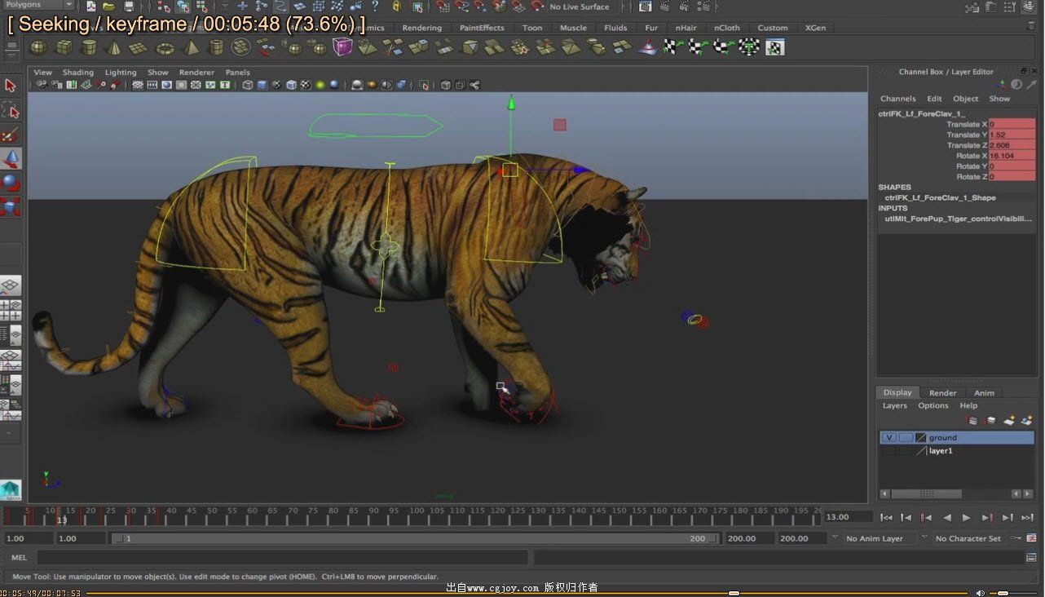This screenshot has width=1045, height=597.
Task: Switch to four-view panel layout
Action: [10, 311]
